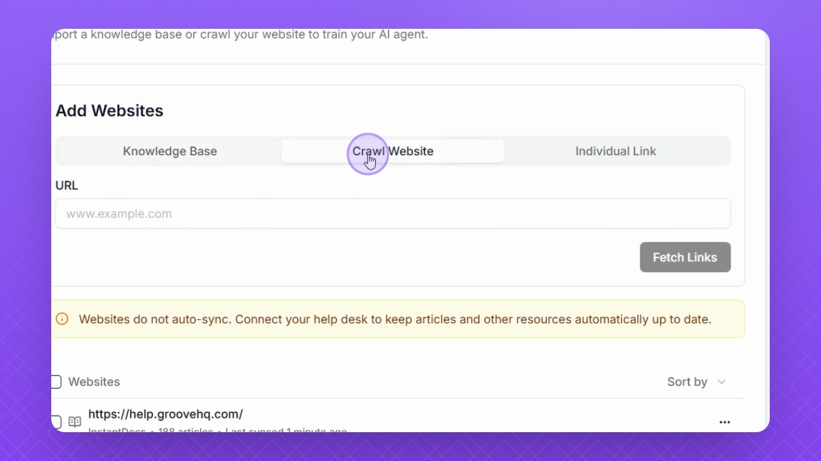821x461 pixels.
Task: Click the Fetch Links button
Action: click(x=685, y=257)
